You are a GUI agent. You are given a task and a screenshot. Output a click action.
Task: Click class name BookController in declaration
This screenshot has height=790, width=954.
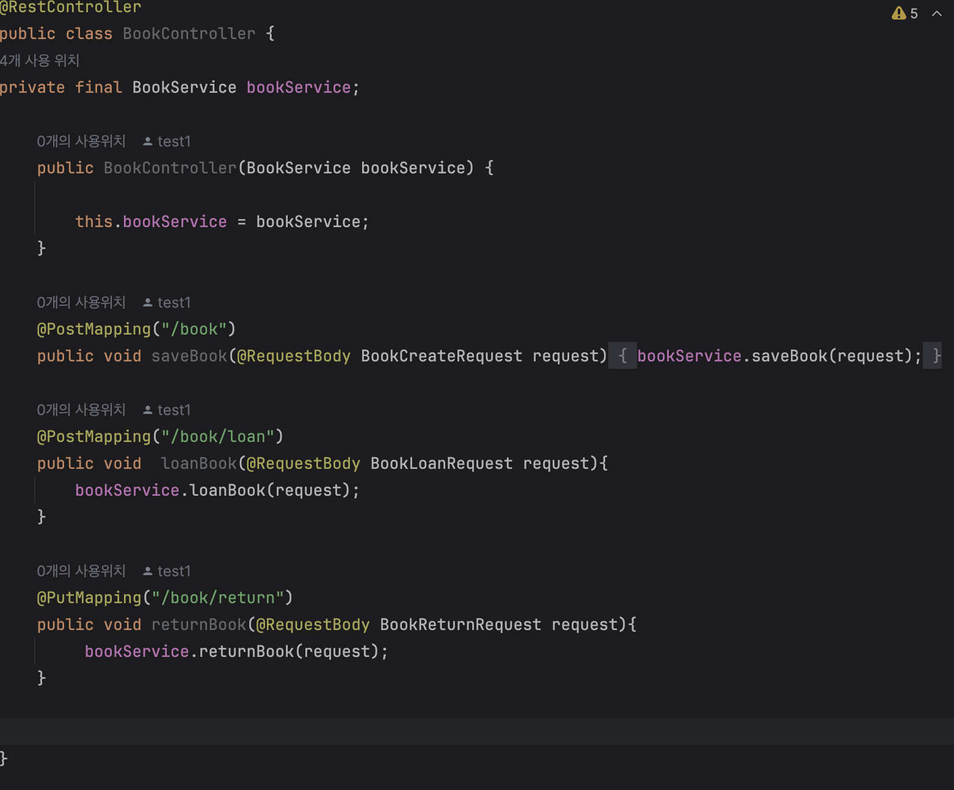point(189,34)
